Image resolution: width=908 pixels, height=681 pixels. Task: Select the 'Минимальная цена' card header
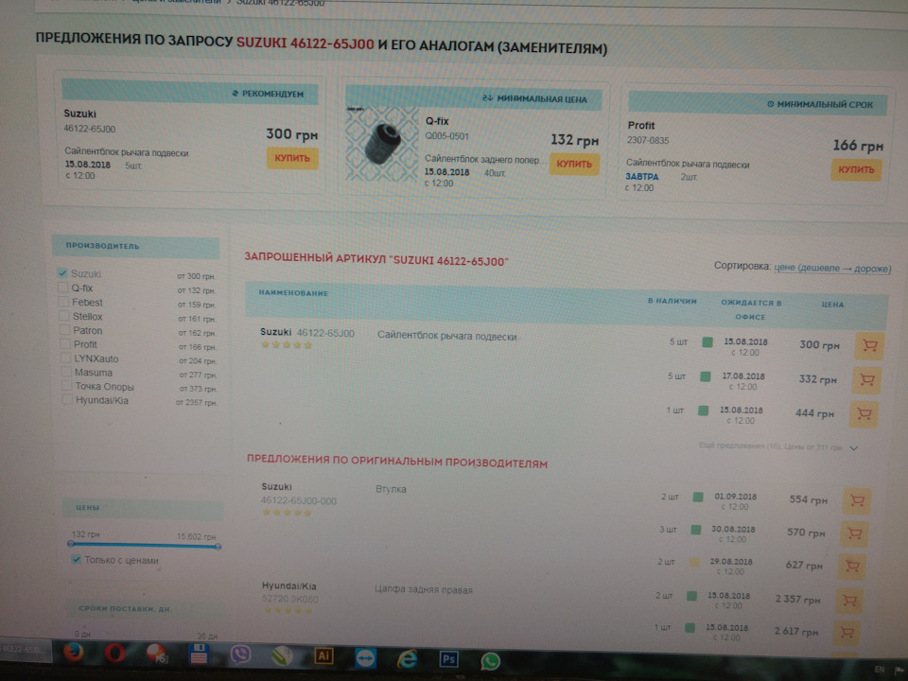(x=474, y=97)
